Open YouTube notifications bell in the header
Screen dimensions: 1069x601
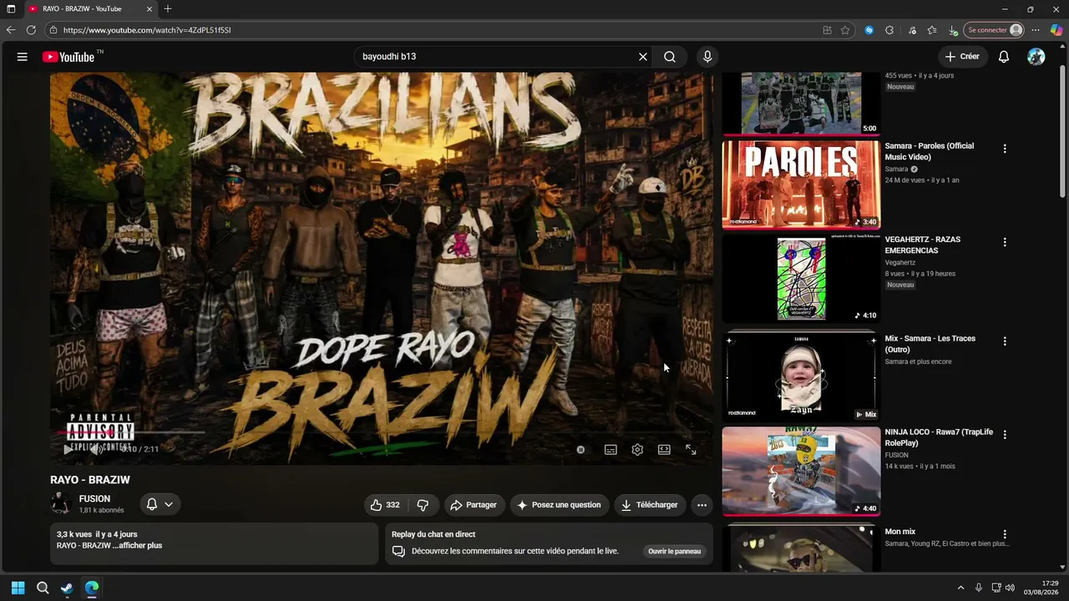[x=1004, y=57]
